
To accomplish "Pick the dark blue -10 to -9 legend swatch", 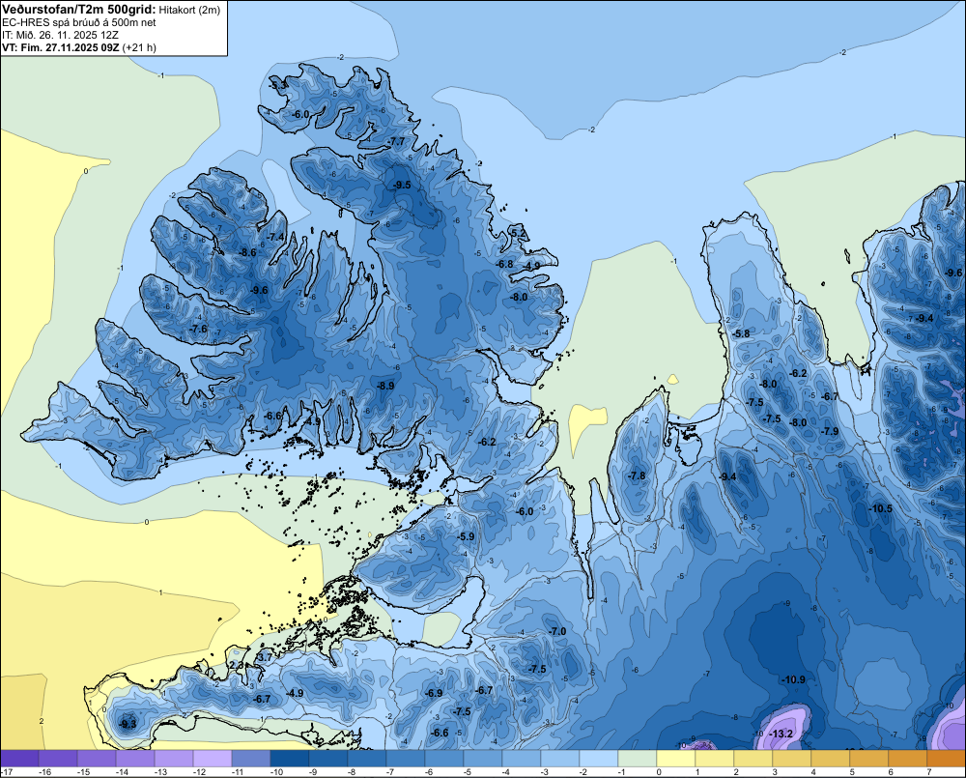I will 290,759.
